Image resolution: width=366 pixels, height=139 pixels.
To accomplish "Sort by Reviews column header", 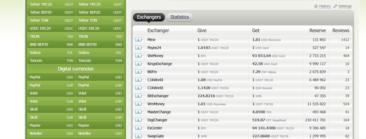I will (341, 31).
